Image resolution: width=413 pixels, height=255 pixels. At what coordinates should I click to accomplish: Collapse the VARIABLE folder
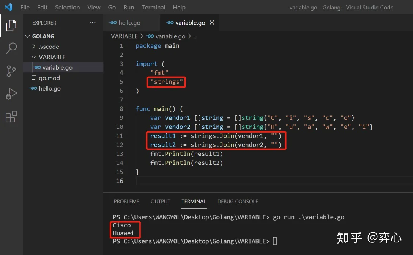tap(34, 57)
